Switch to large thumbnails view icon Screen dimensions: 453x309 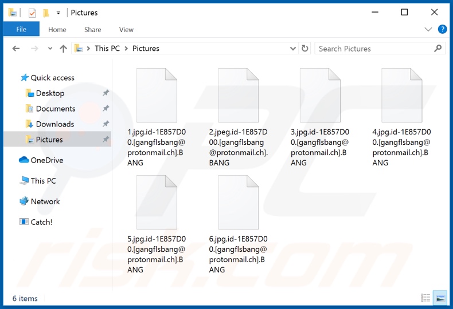(x=440, y=298)
